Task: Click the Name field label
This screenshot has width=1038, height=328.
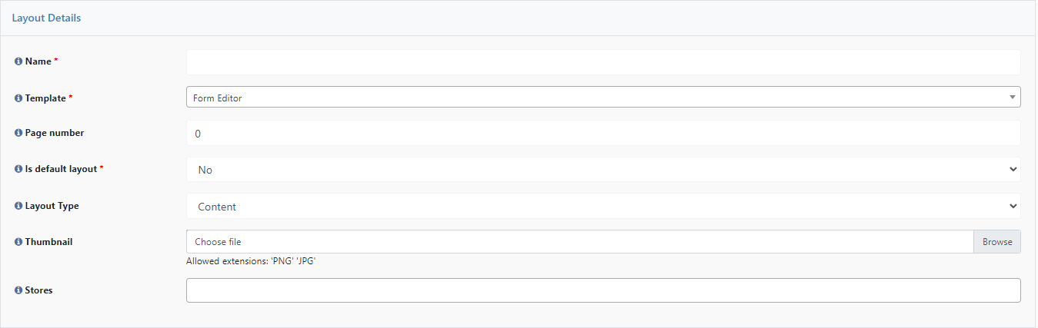Action: click(x=38, y=61)
